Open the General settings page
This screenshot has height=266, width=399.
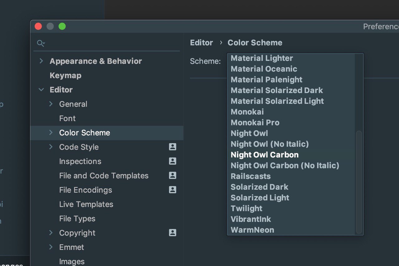pos(73,104)
